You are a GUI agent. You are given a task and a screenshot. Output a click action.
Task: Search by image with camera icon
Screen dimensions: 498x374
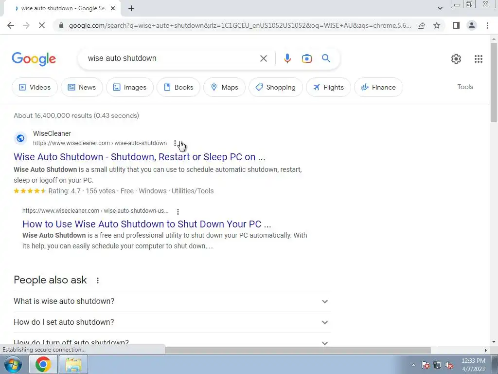point(306,58)
